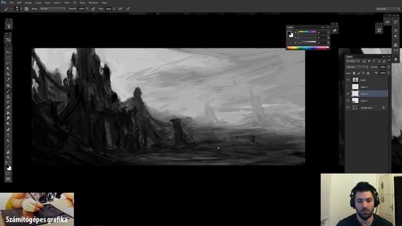Image resolution: width=402 pixels, height=226 pixels.
Task: Open the layer blend mode dropdown
Action: [357, 67]
